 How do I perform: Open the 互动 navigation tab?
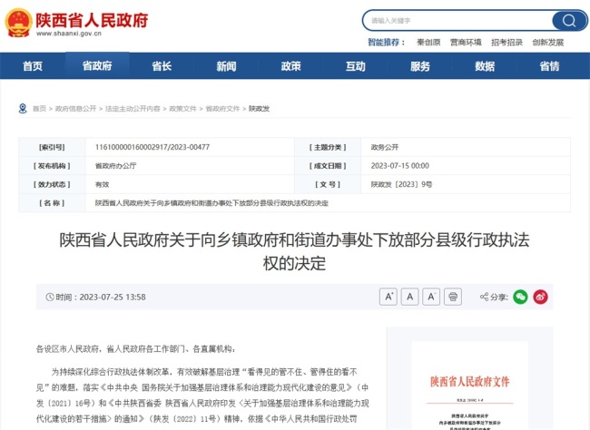tap(356, 66)
